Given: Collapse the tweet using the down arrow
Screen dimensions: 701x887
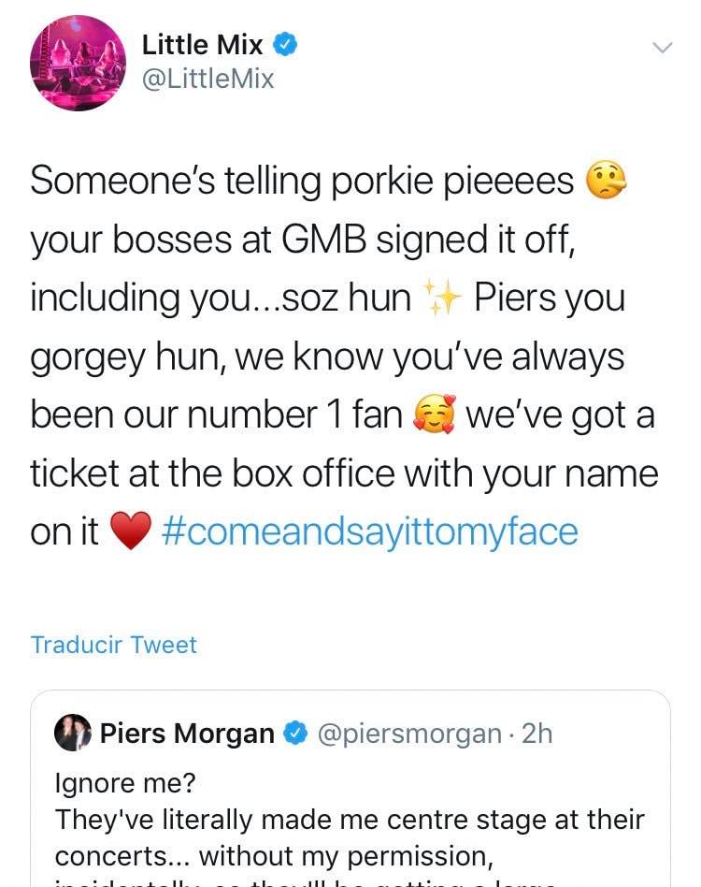Looking at the screenshot, I should [663, 45].
